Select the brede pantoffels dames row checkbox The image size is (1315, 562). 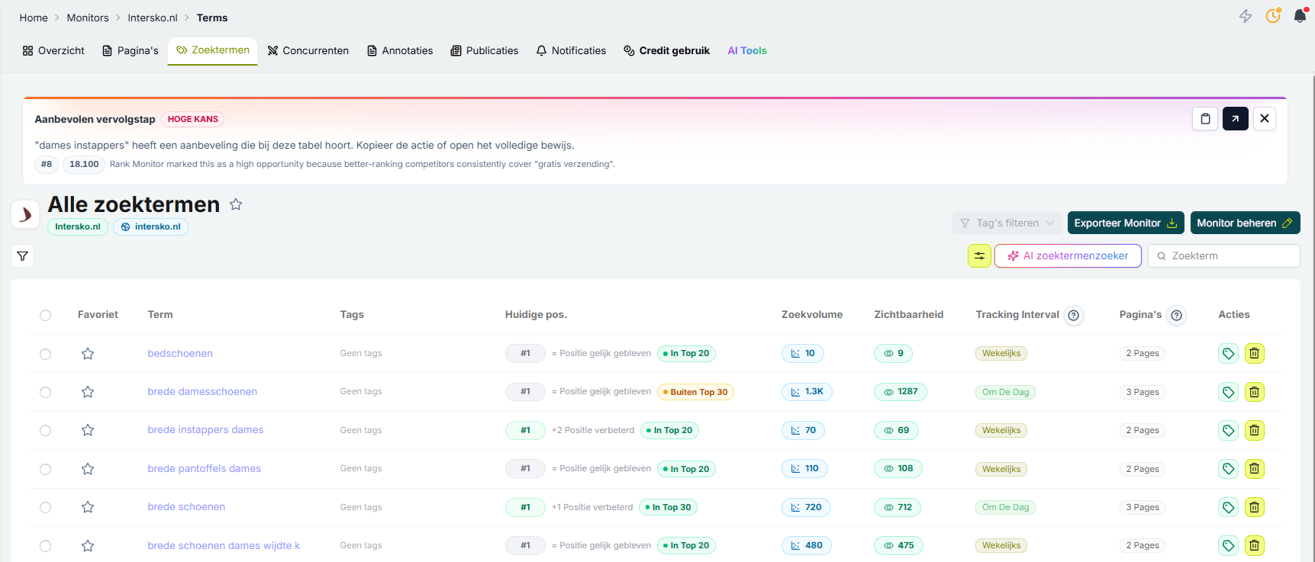[x=46, y=469]
